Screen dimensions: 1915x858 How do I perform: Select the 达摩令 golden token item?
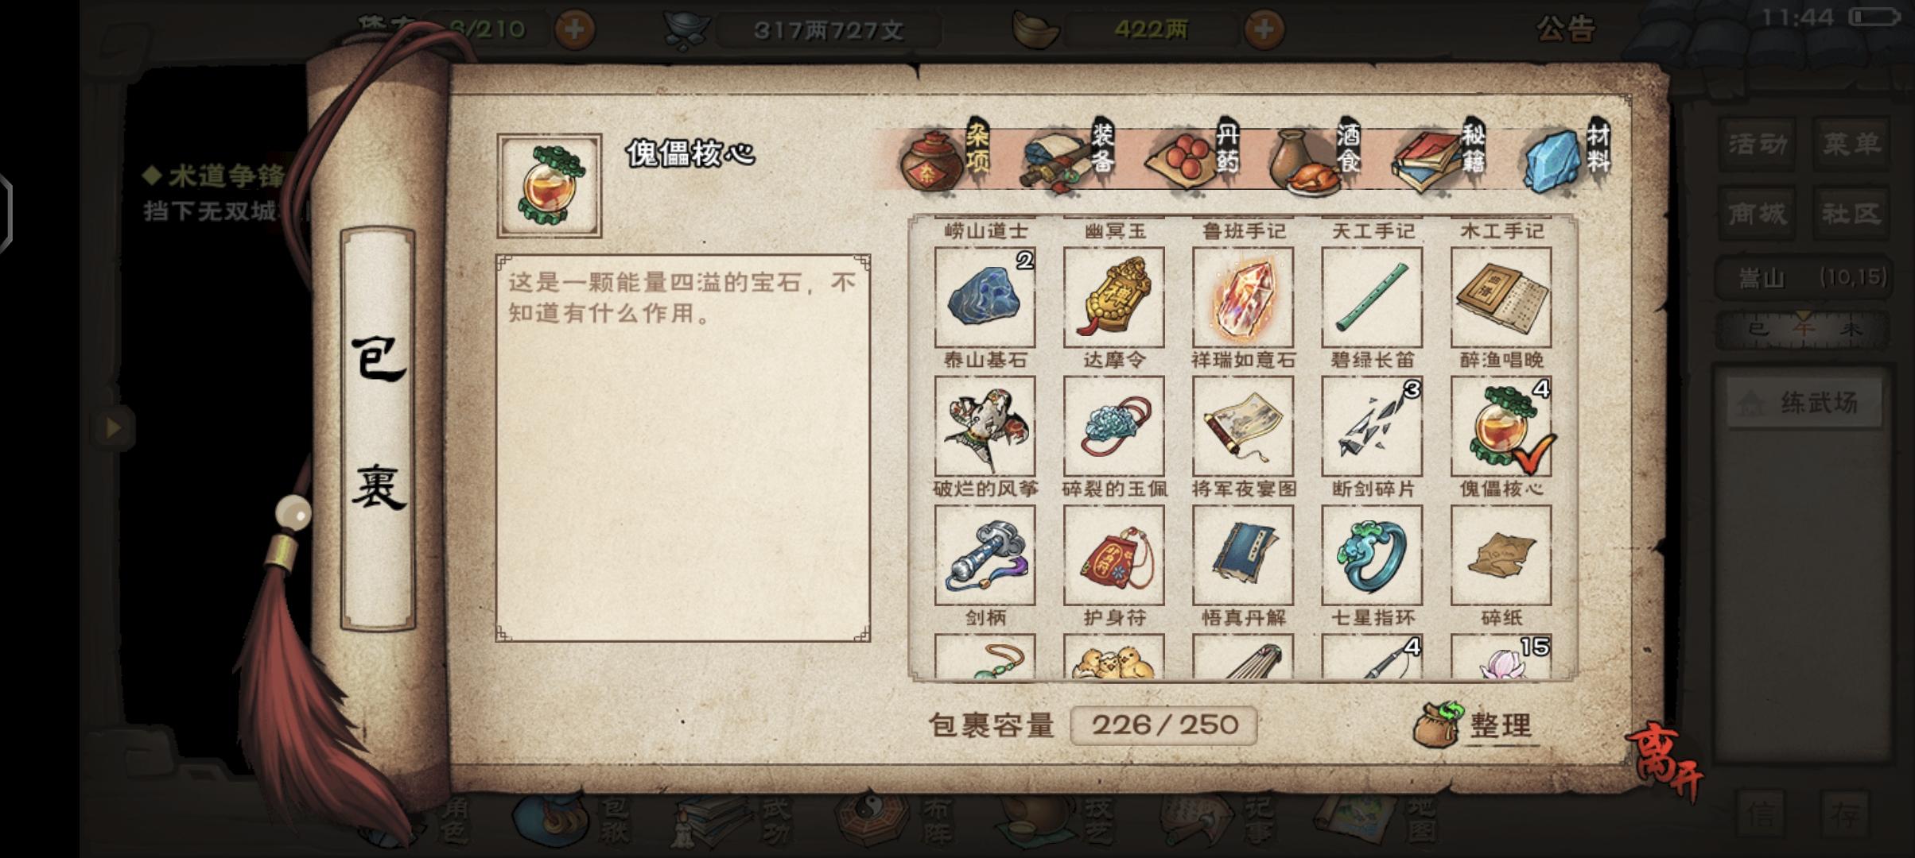1113,297
